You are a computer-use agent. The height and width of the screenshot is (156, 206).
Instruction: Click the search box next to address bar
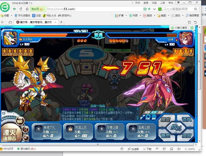coord(178,9)
